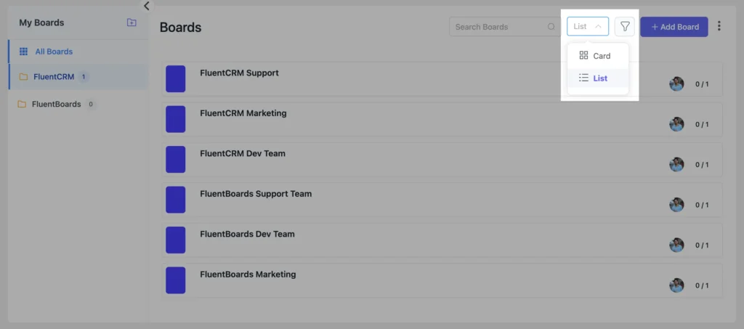This screenshot has width=744, height=329.
Task: Click the FluentCRM folder icon
Action: 23,77
